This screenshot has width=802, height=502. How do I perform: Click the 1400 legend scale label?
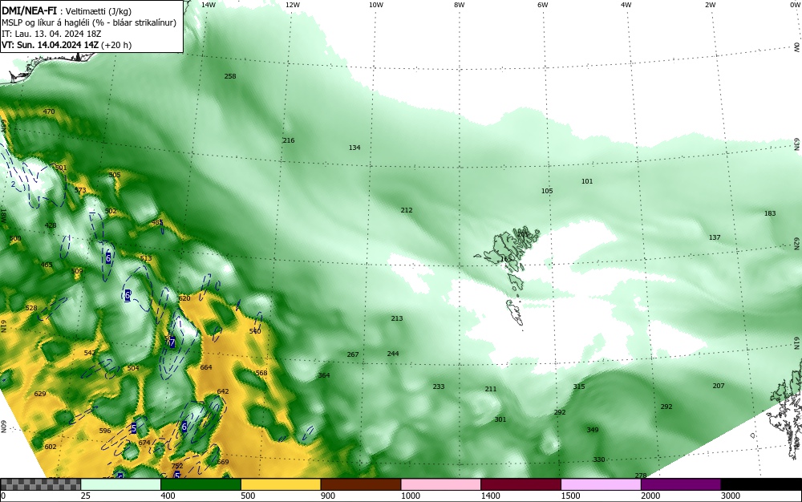click(x=491, y=496)
